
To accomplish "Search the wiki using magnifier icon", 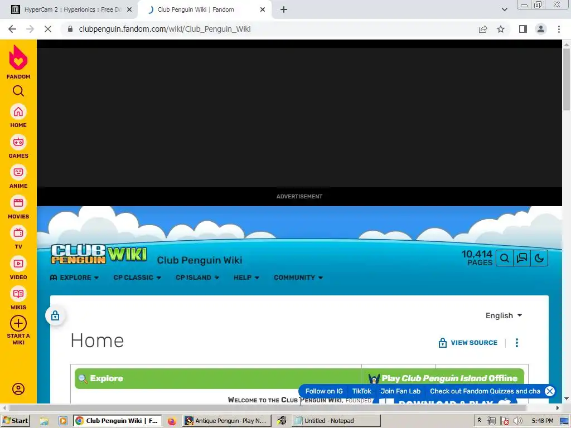I will 504,258.
